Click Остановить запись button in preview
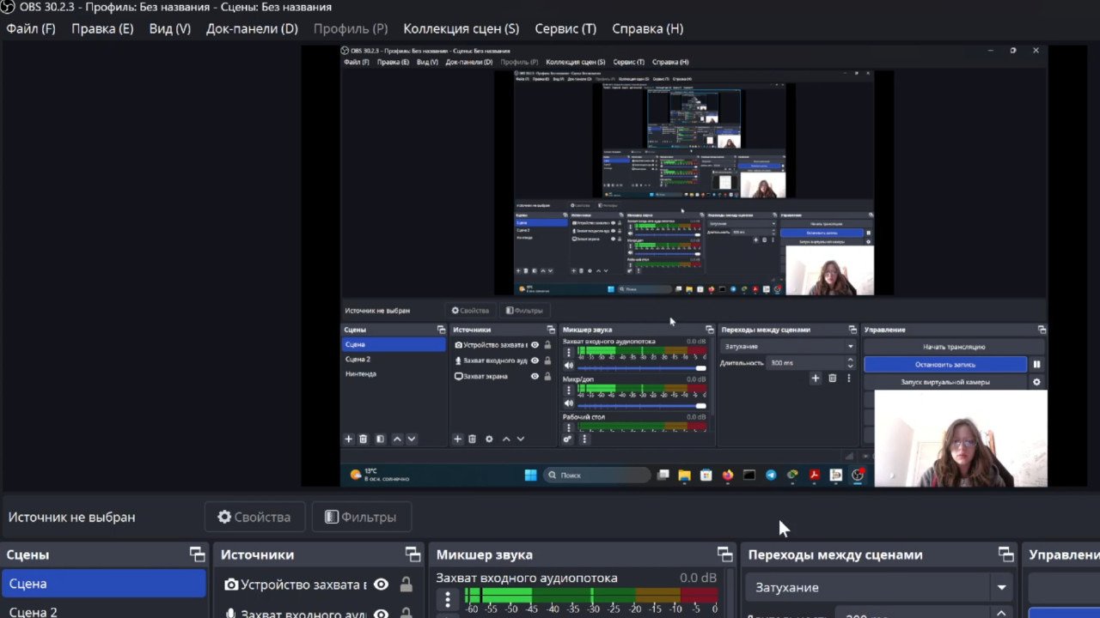 945,365
